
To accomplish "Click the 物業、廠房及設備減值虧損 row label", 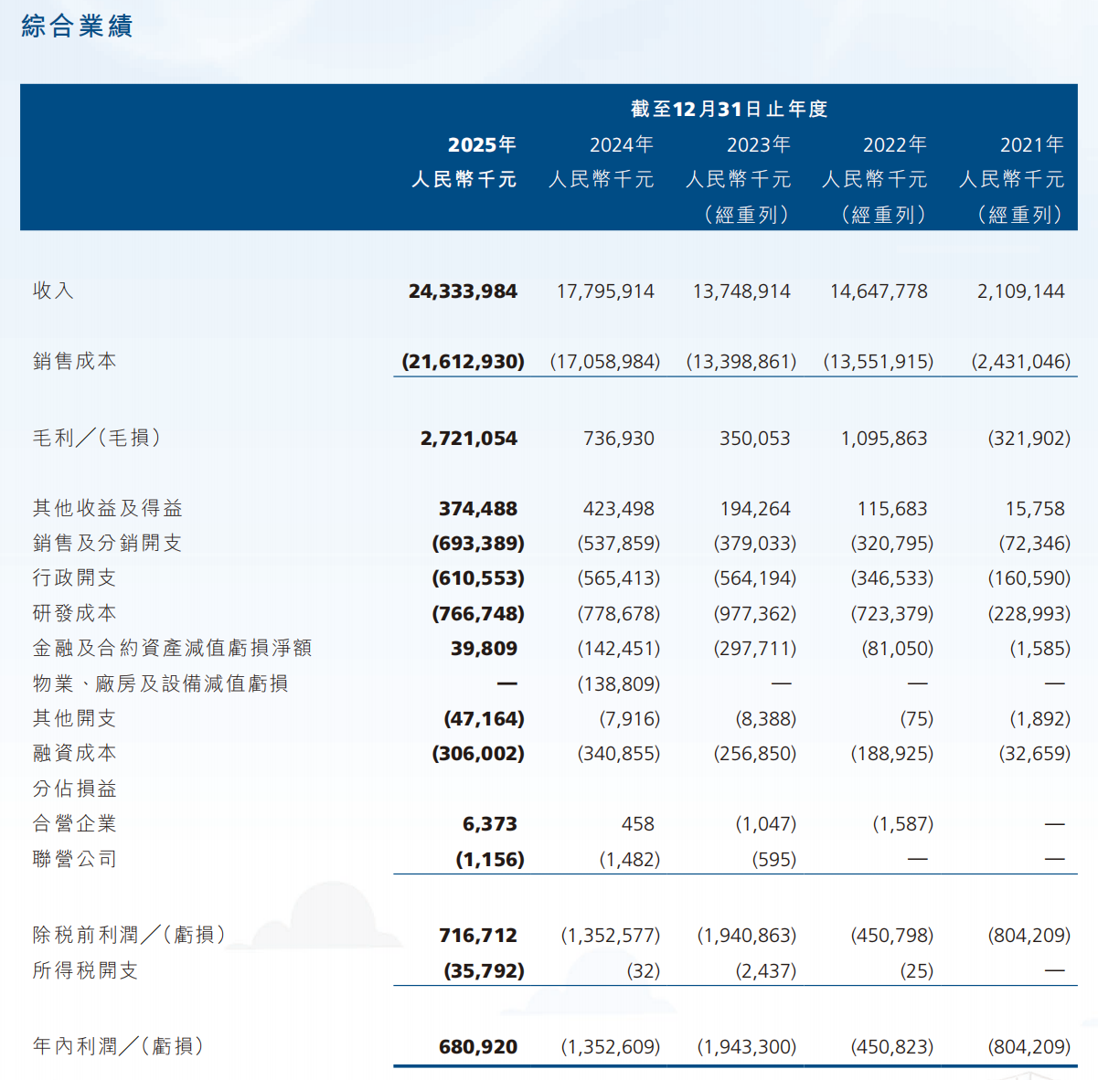I will 161,683.
